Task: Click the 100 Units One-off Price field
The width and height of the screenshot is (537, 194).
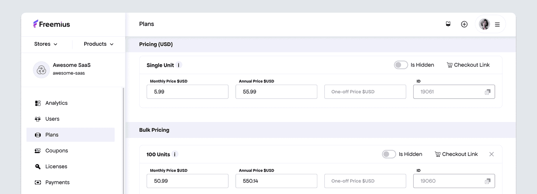Action: (365, 181)
